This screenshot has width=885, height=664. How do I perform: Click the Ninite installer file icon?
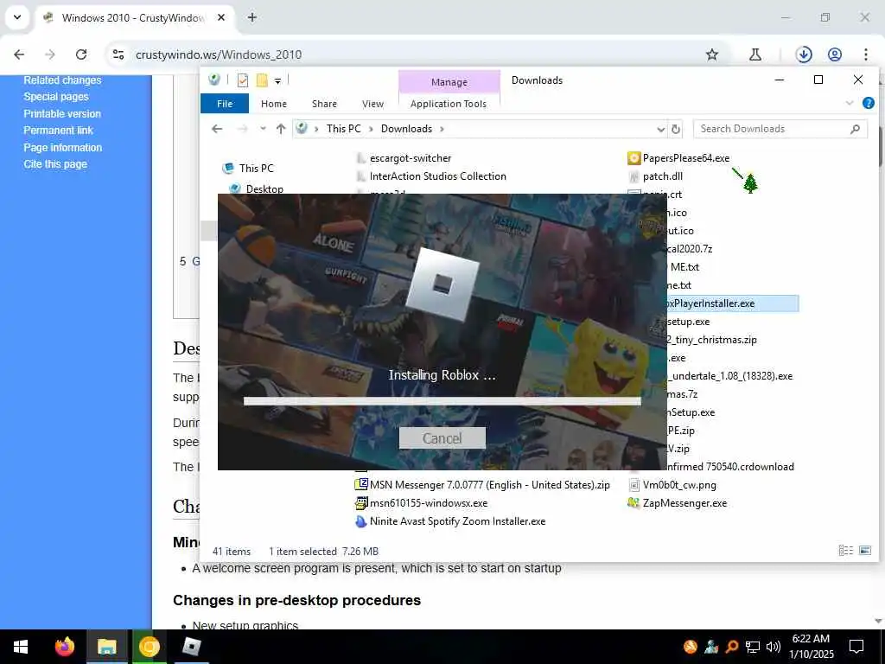point(361,521)
